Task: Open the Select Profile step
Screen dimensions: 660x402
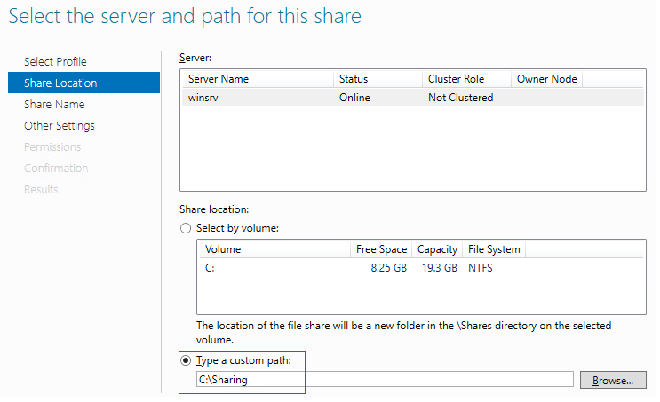Action: pyautogui.click(x=55, y=61)
